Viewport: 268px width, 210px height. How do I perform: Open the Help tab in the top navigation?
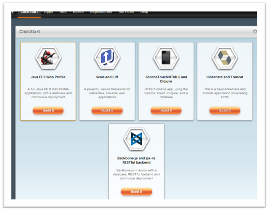tap(144, 12)
